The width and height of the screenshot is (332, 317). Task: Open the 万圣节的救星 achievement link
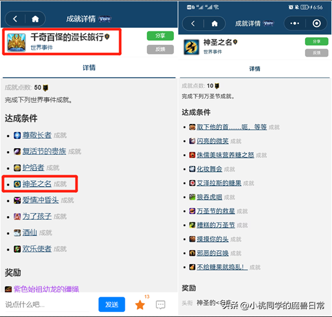click(x=216, y=211)
